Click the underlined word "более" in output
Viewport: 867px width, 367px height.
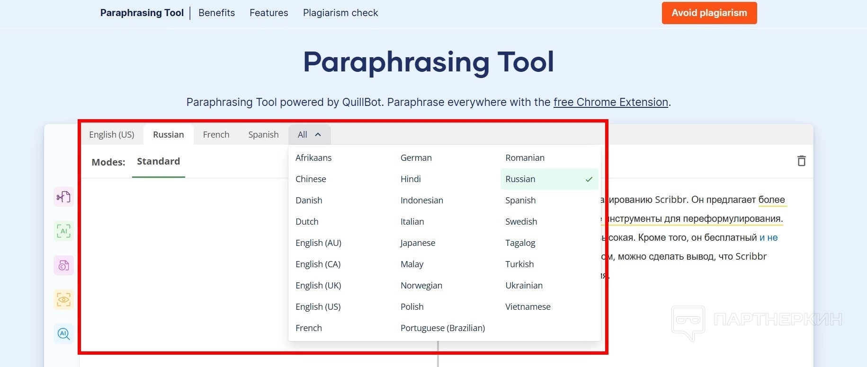(x=772, y=200)
